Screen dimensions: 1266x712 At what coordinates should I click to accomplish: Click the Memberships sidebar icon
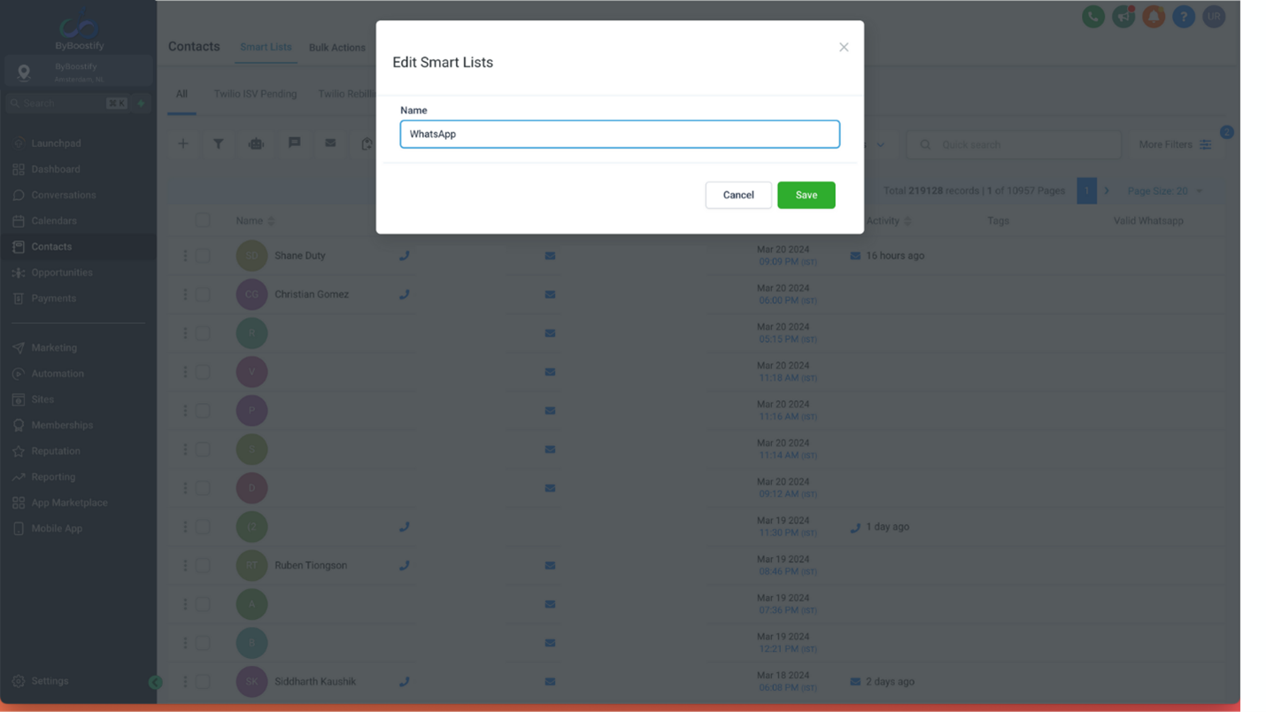tap(19, 425)
